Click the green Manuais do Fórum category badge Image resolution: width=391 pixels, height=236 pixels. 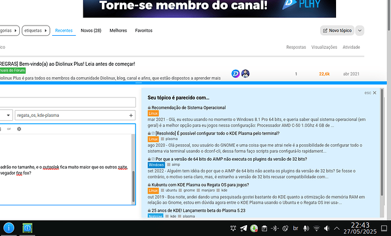pos(12,70)
